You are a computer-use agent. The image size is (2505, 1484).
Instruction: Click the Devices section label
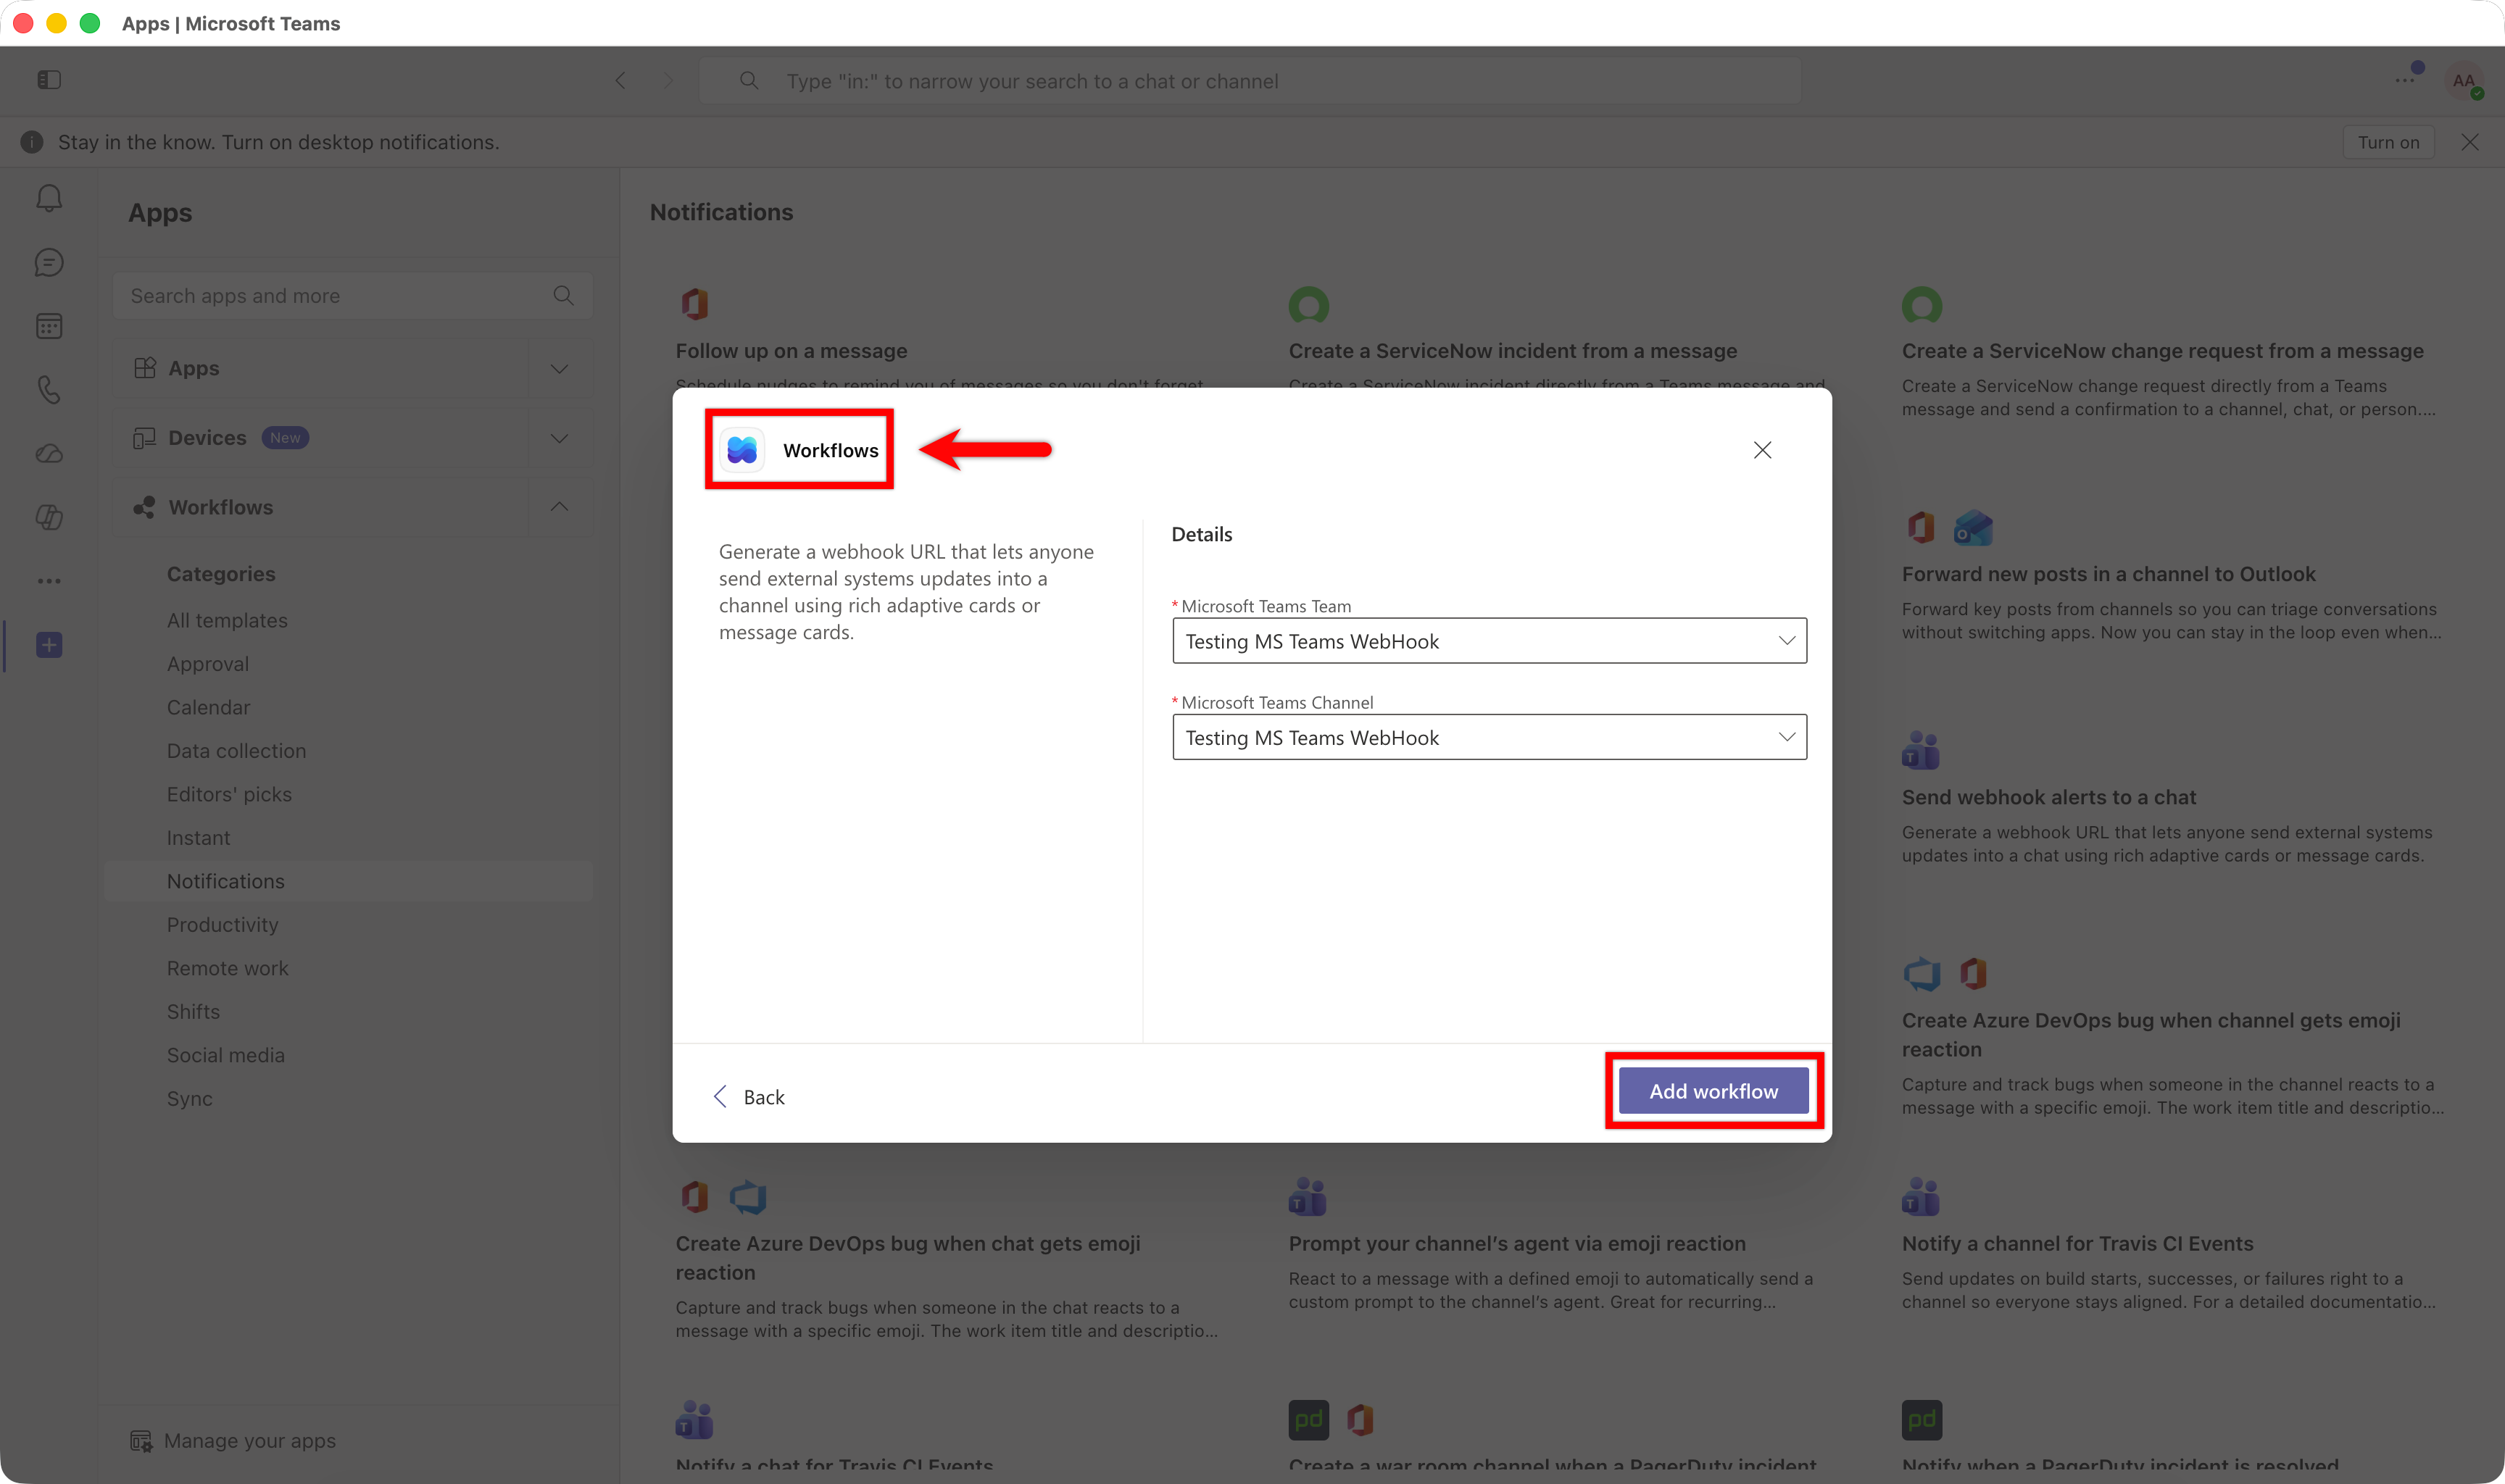tap(207, 438)
